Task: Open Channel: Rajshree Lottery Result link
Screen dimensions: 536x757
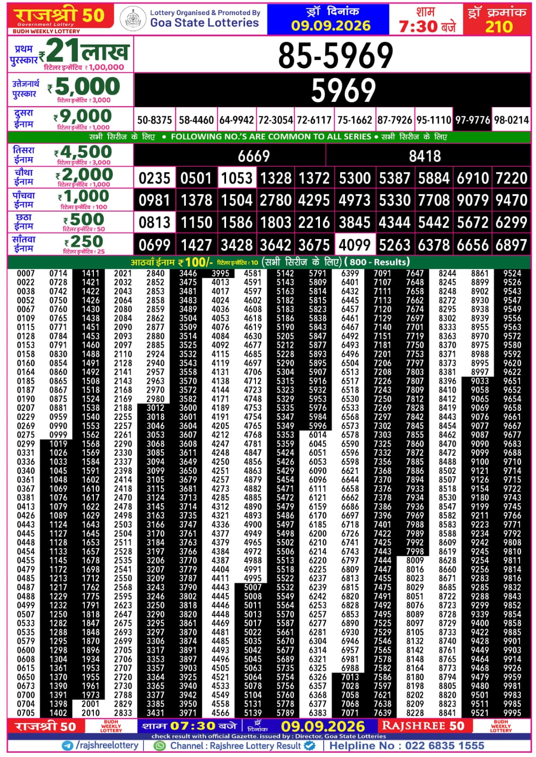Action: tap(236, 746)
